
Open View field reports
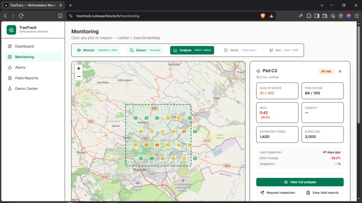point(322,193)
